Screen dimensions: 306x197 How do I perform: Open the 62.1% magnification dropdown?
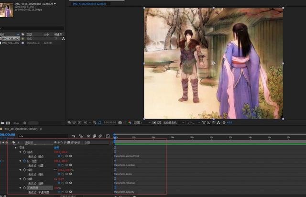coord(83,122)
